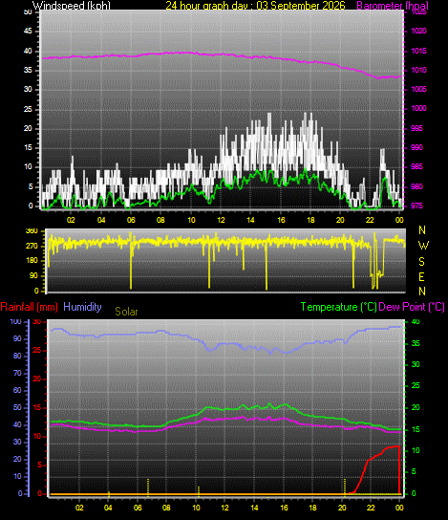448x520 pixels.
Task: Click the '180' wind direction axis value
Action: [32, 261]
